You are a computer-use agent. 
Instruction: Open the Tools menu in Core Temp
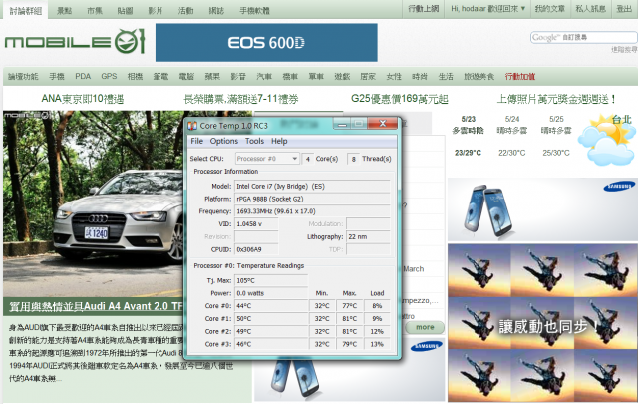(x=255, y=141)
